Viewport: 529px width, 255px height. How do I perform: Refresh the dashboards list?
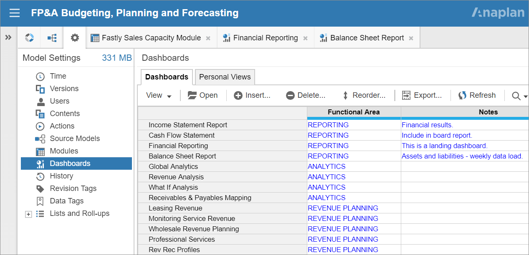(x=477, y=95)
